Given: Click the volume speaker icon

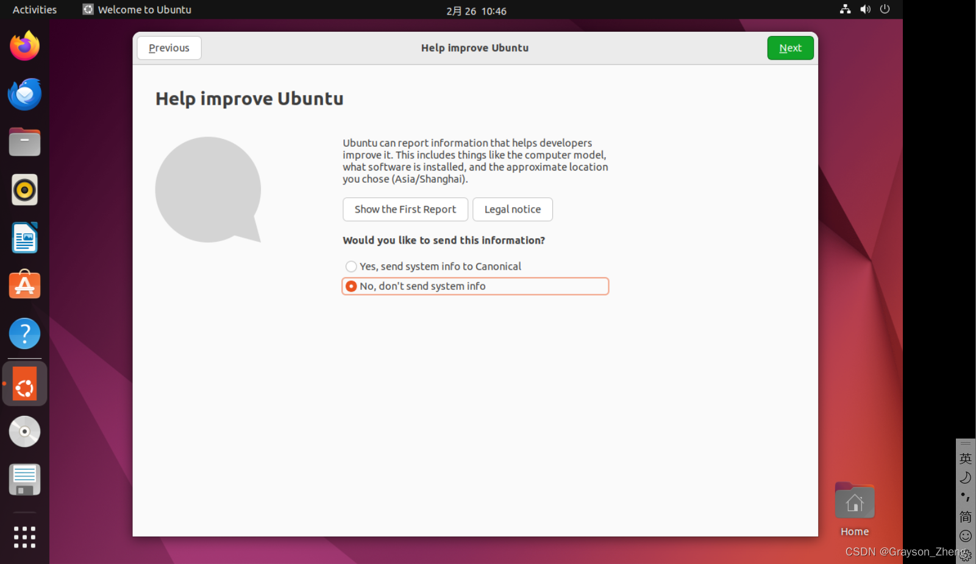Looking at the screenshot, I should pyautogui.click(x=865, y=9).
